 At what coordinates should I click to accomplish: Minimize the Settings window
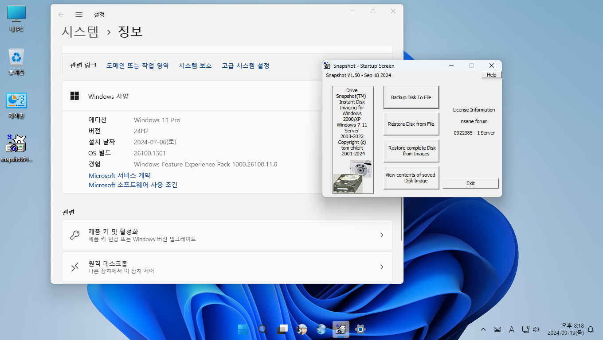352,11
